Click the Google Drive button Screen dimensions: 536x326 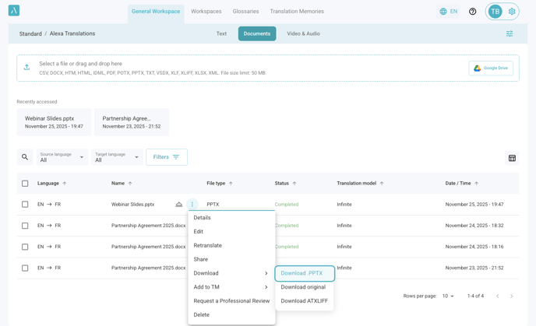point(491,68)
